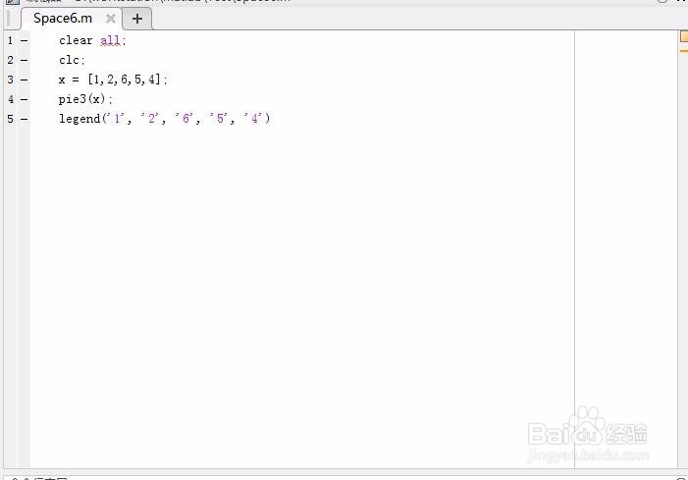Click breakpoint dash on line 3
688x480 pixels.
tap(24, 80)
